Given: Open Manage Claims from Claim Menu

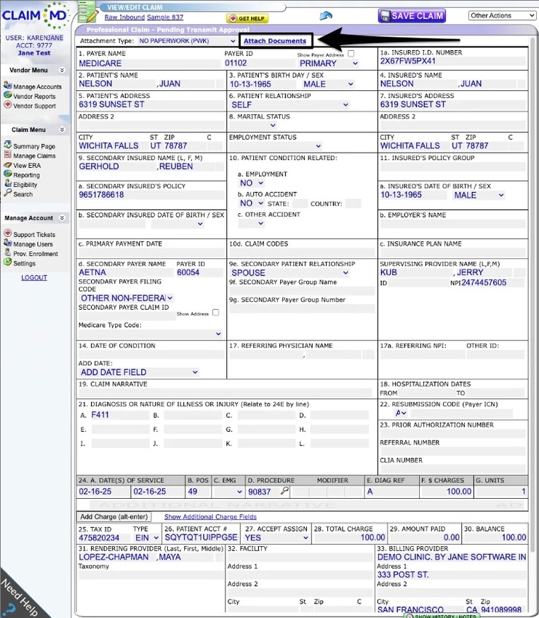Looking at the screenshot, I should (x=34, y=156).
